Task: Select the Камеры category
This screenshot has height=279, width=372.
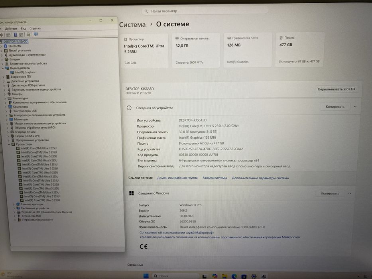Action: (17, 94)
